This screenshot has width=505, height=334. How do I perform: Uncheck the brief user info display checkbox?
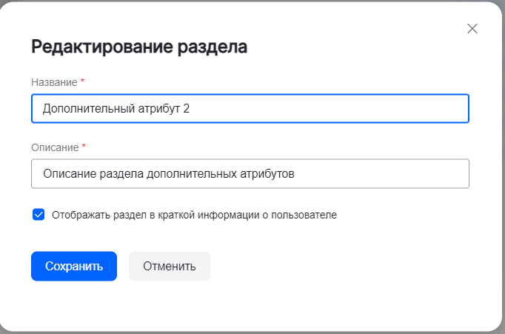[39, 215]
